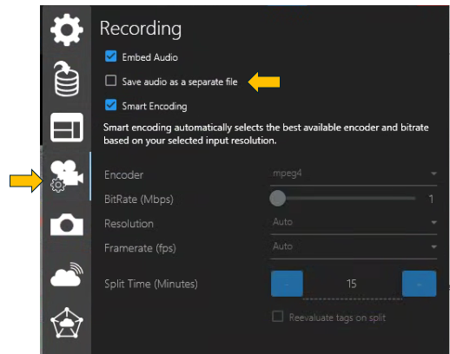Enable Save audio as a separate file
The height and width of the screenshot is (354, 450).
110,81
